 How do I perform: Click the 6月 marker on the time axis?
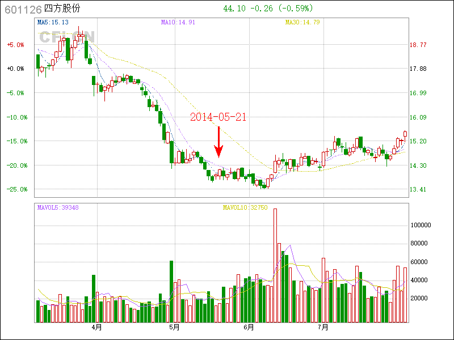click(x=248, y=328)
